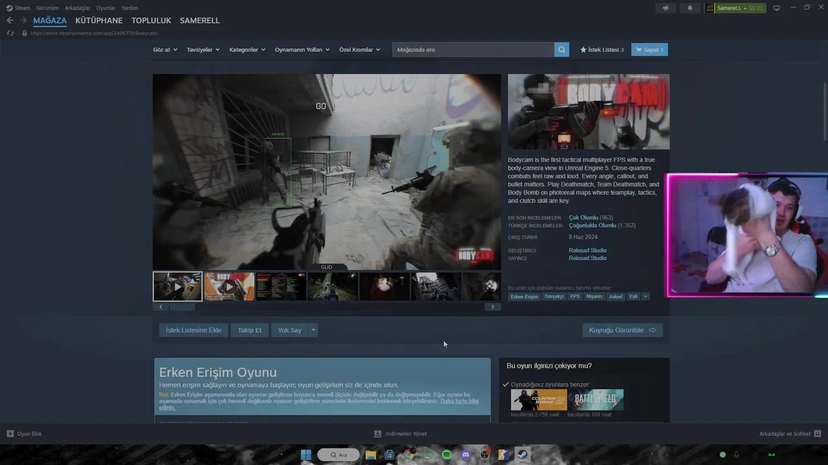
Task: Click the Nişancı tag
Action: point(594,296)
